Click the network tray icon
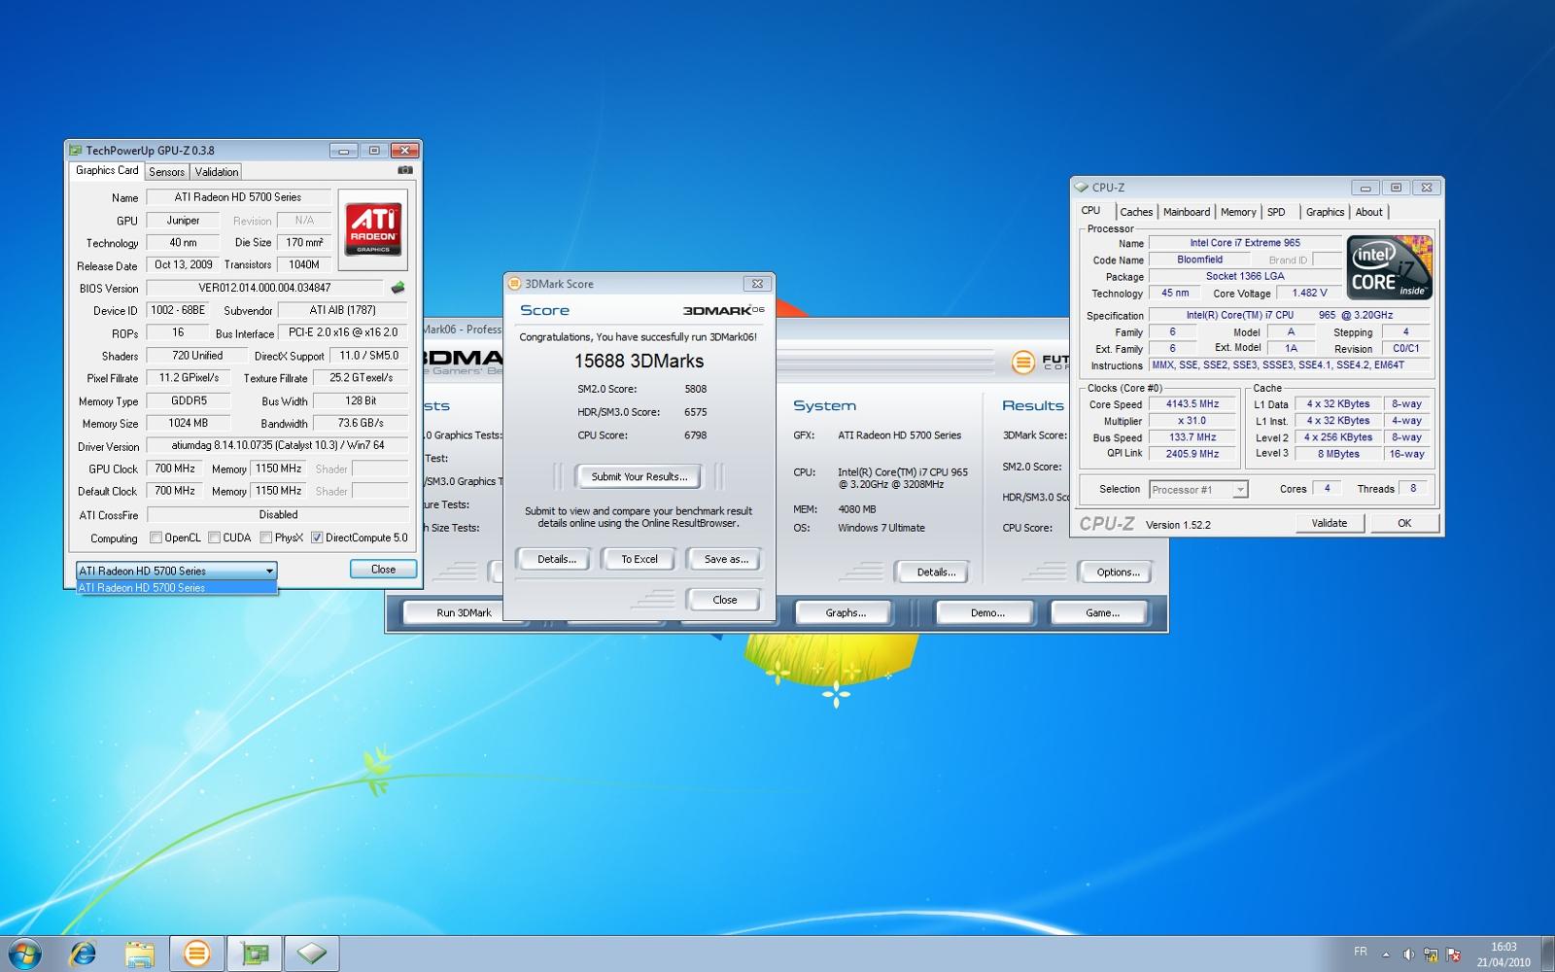1555x972 pixels. coord(1431,955)
